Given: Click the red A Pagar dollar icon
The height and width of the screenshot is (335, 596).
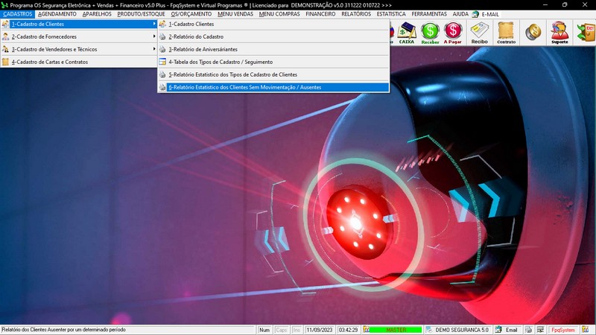Looking at the screenshot, I should point(452,32).
